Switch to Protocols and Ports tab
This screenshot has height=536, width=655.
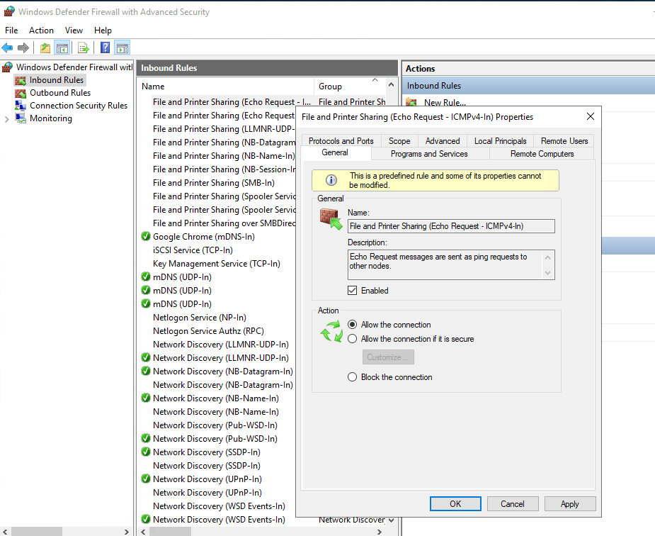tap(341, 141)
